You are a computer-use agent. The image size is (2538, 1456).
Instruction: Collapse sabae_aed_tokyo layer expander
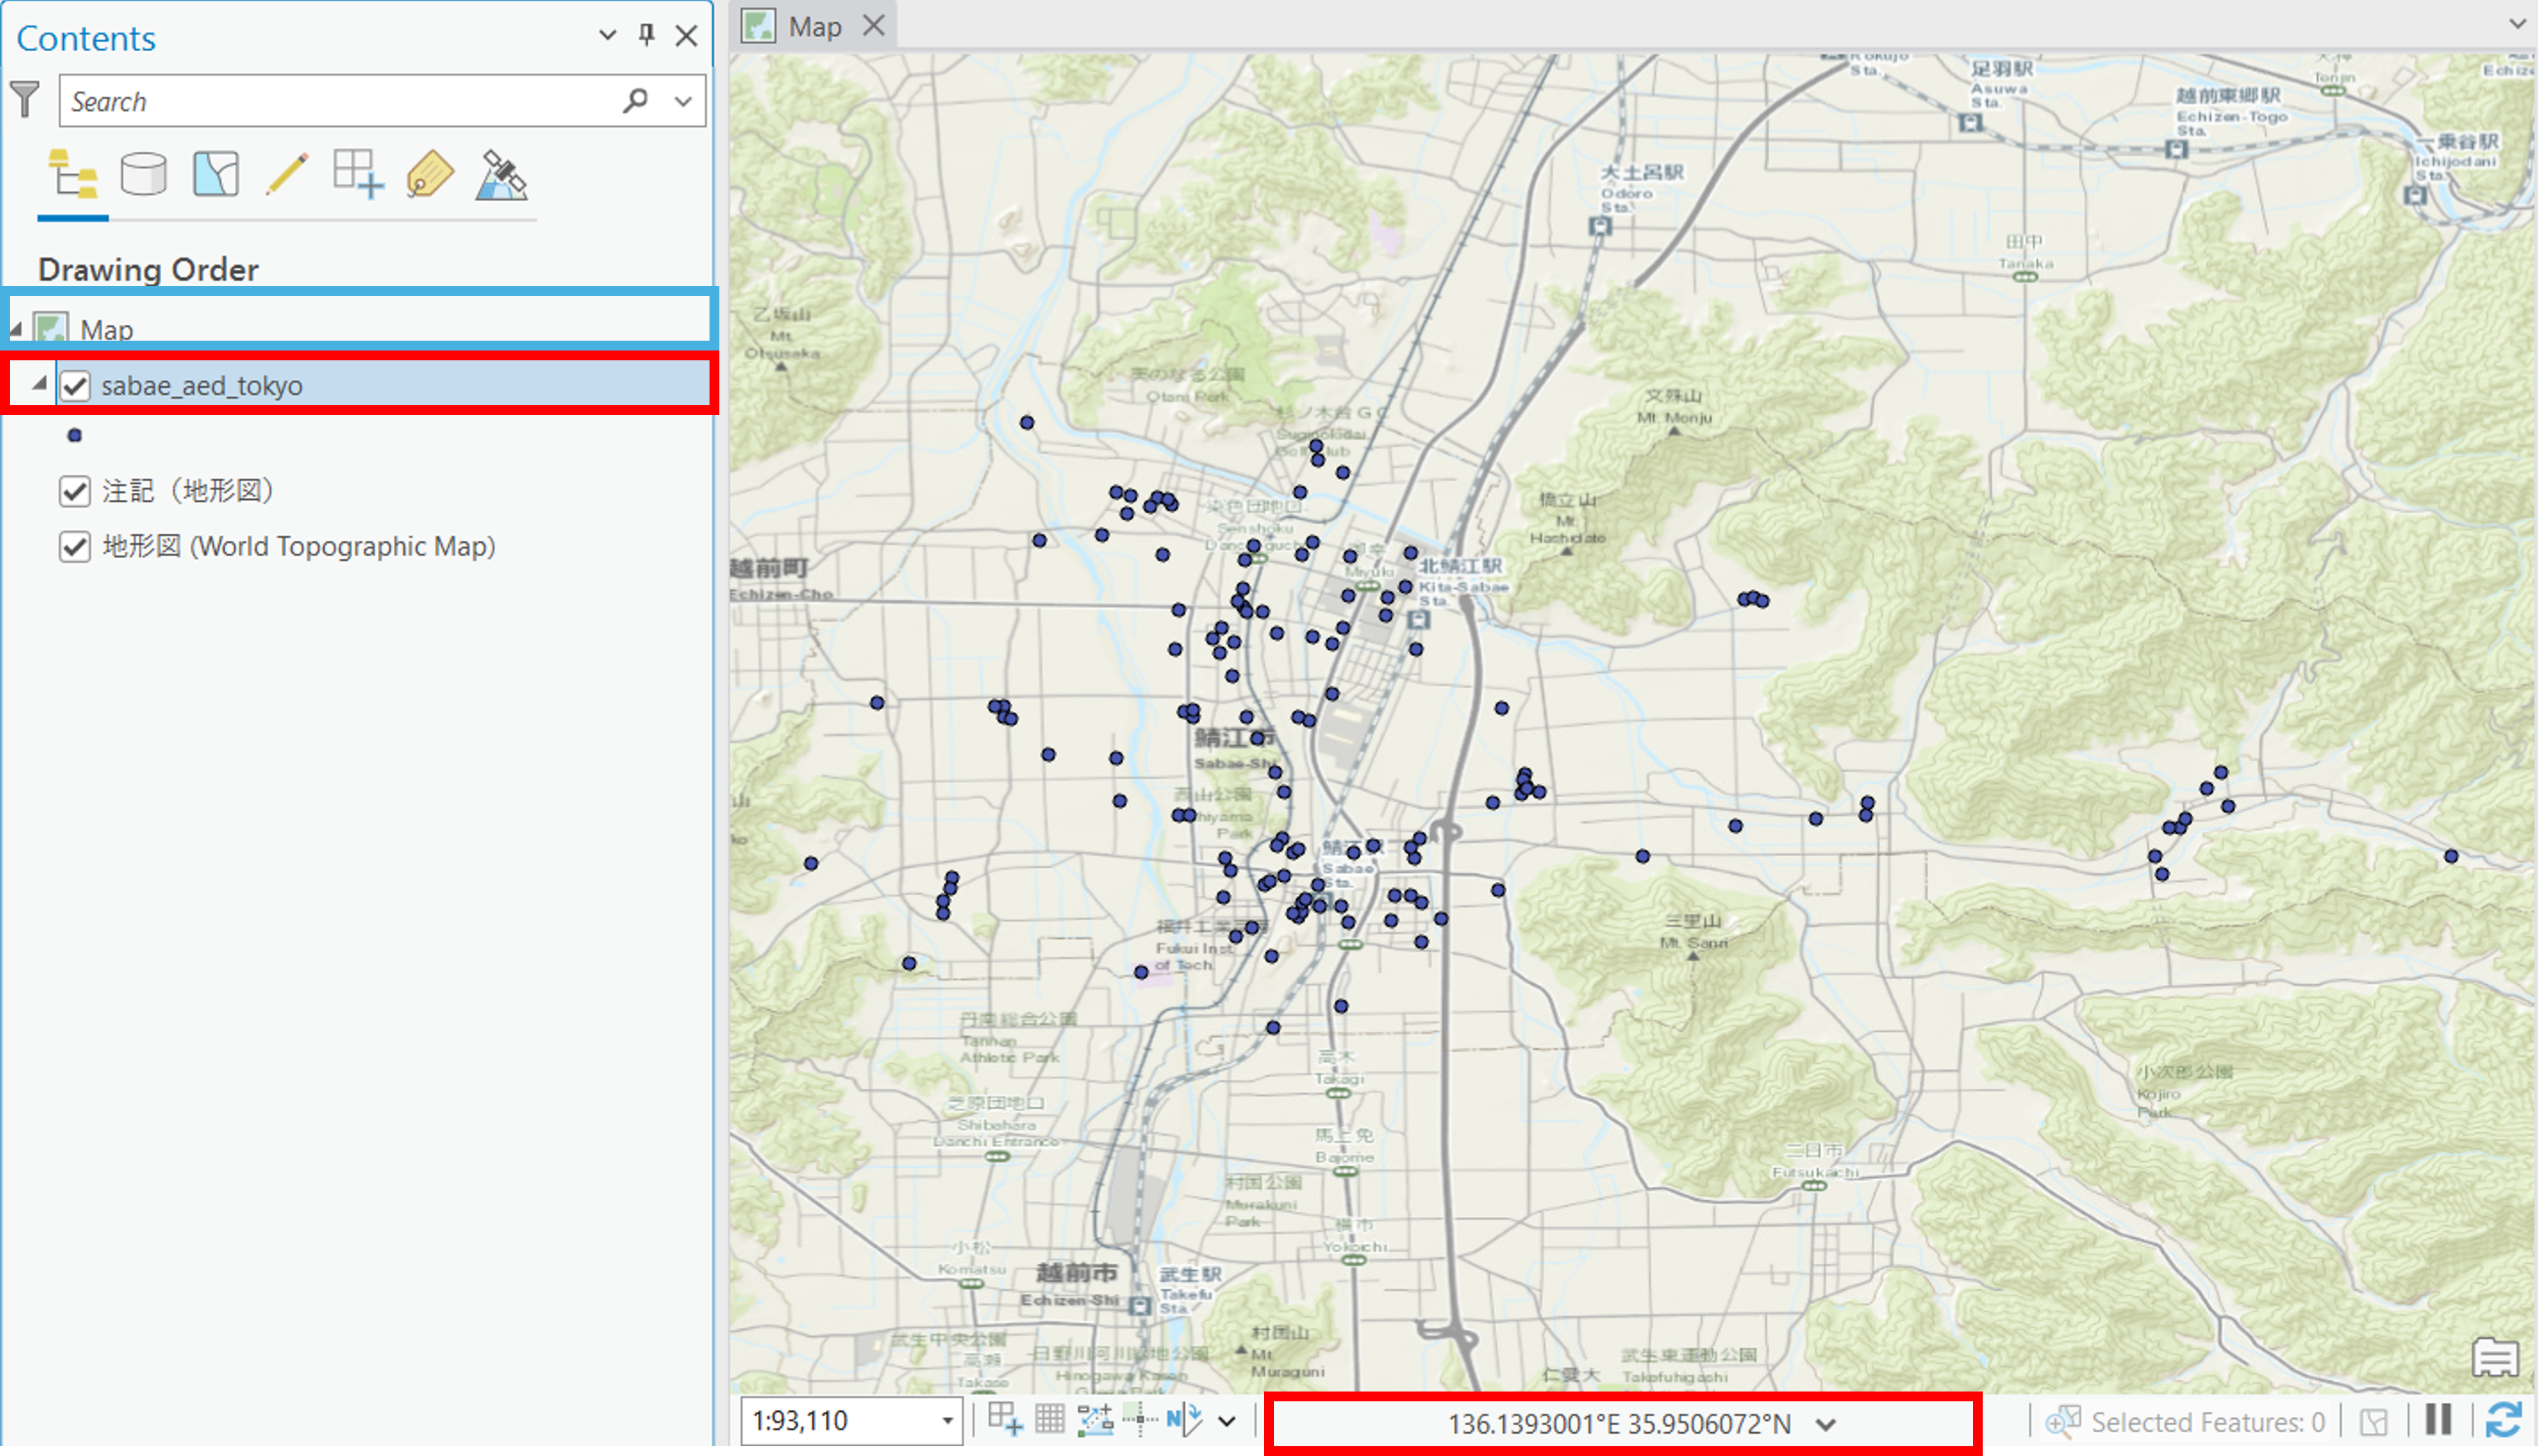[39, 384]
